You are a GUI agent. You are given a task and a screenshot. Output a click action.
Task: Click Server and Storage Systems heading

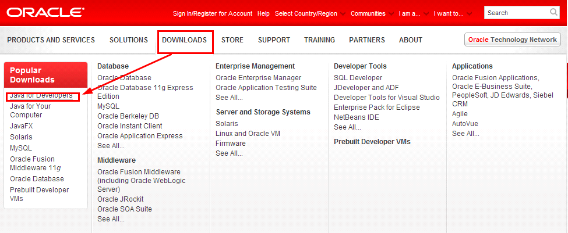click(x=263, y=112)
